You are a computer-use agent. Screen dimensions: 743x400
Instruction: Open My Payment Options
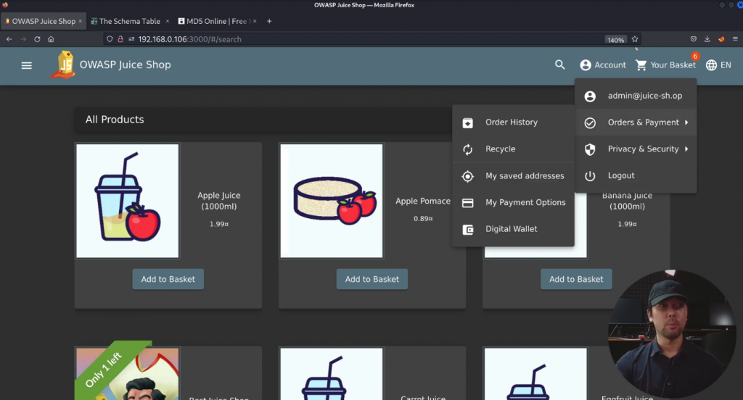(513, 202)
